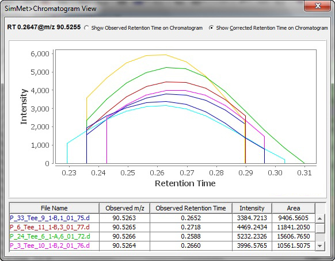The height and width of the screenshot is (261, 335).
Task: Sort by File Name column header
Action: coord(54,208)
